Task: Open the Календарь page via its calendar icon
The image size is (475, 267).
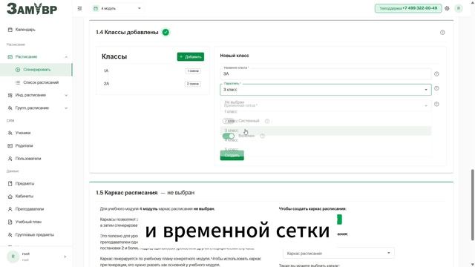Action: point(10,30)
